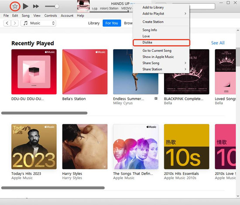Expand the Add to Playlist submenu
This screenshot has width=240, height=205.
pyautogui.click(x=161, y=14)
